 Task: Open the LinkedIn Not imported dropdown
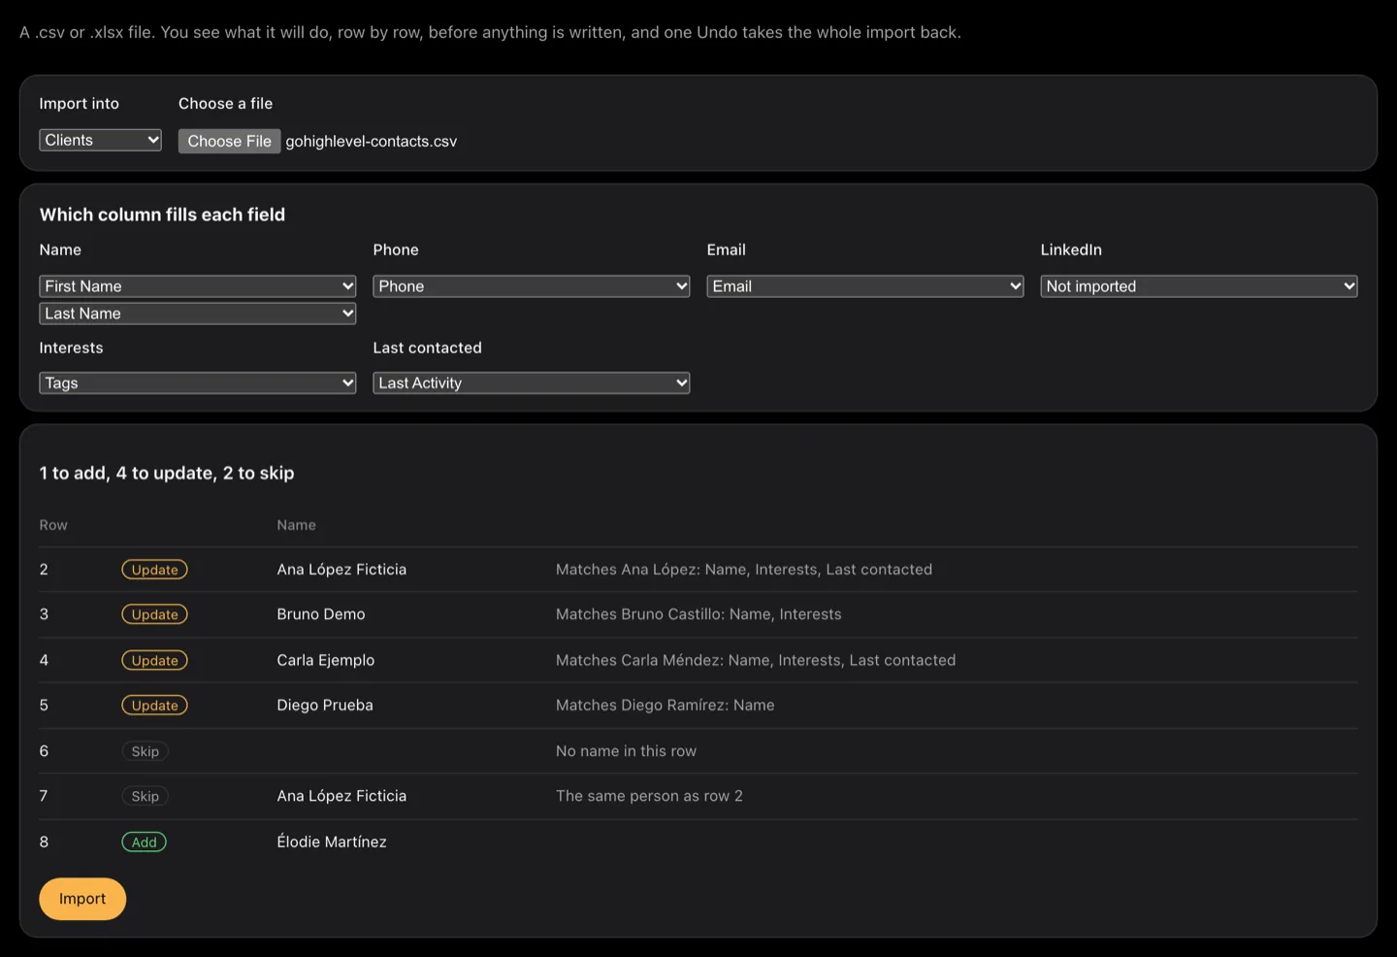(x=1199, y=286)
